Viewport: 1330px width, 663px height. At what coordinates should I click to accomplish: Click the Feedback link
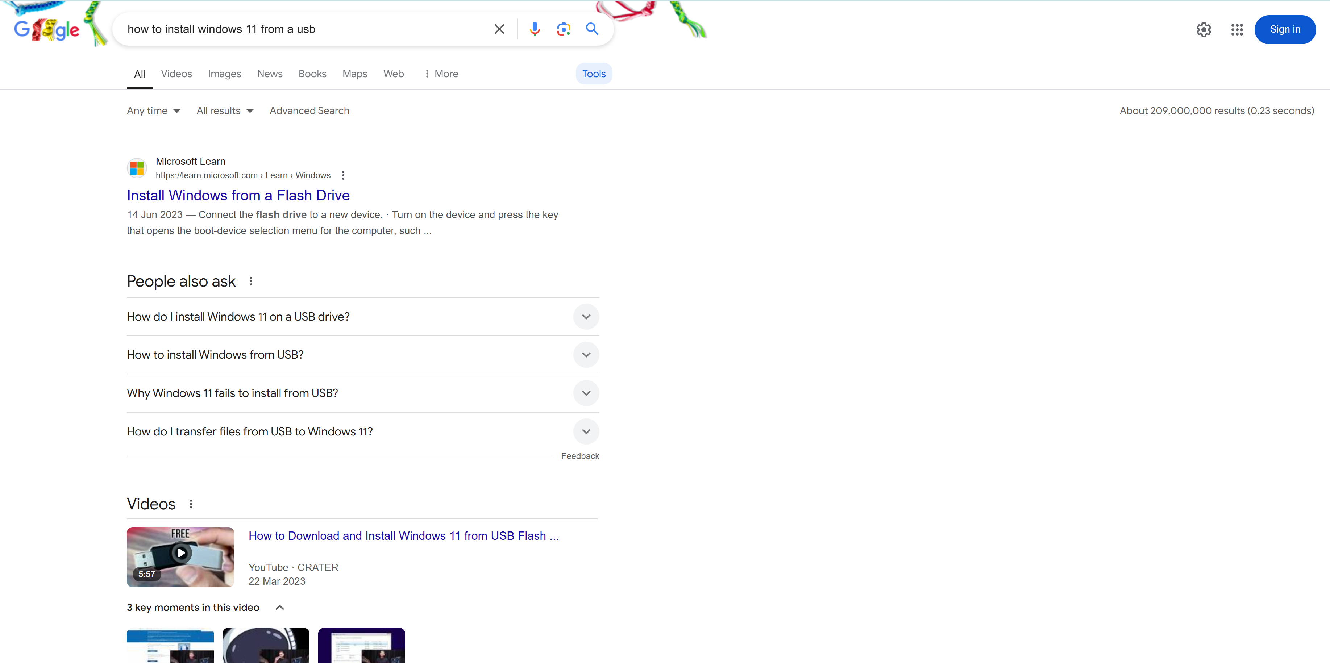(580, 456)
